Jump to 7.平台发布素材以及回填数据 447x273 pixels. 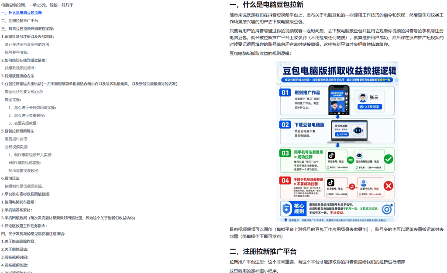[x=26, y=194]
